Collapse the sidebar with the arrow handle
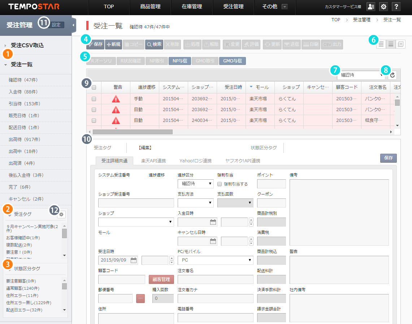The height and width of the screenshot is (324, 412). click(x=73, y=25)
